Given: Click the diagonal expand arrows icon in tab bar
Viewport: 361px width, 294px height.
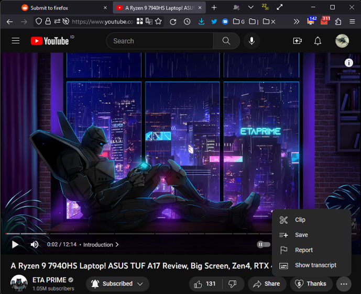Looking at the screenshot, I should (279, 7).
